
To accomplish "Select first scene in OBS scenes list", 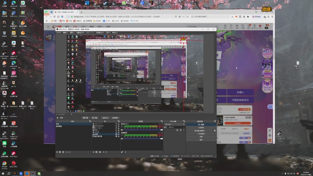I will 74,124.
